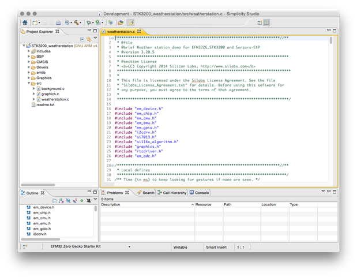
Task: Expand the emlib folder
Action: [29, 73]
